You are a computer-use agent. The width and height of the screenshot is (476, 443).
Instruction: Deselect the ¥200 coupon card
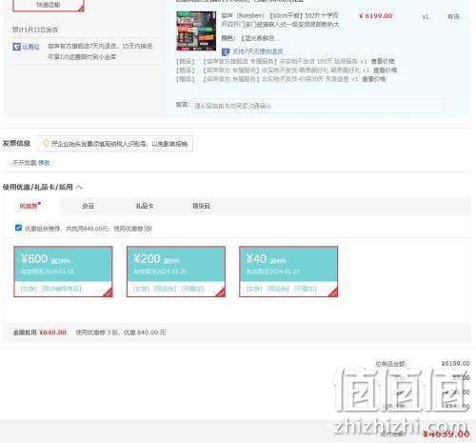176,272
